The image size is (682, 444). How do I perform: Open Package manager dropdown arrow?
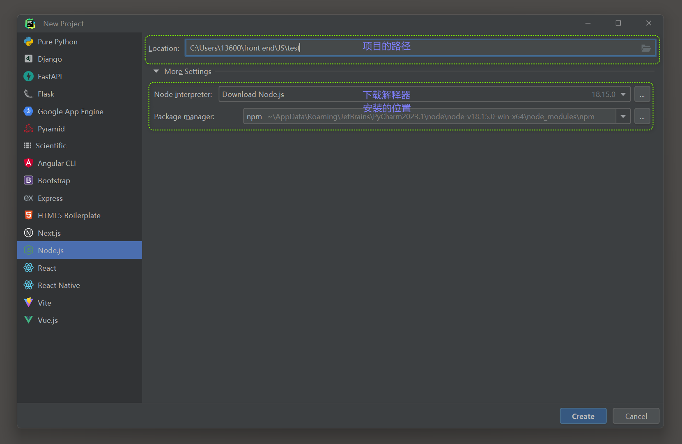click(623, 116)
